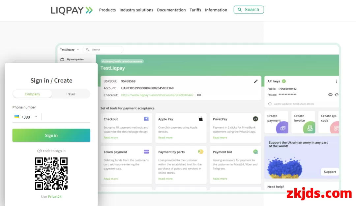Open the Information menu
Viewport: 356px width, 206px height.
click(216, 10)
